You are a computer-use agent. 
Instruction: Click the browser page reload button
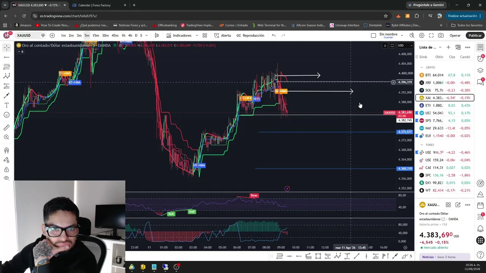[x=24, y=16]
